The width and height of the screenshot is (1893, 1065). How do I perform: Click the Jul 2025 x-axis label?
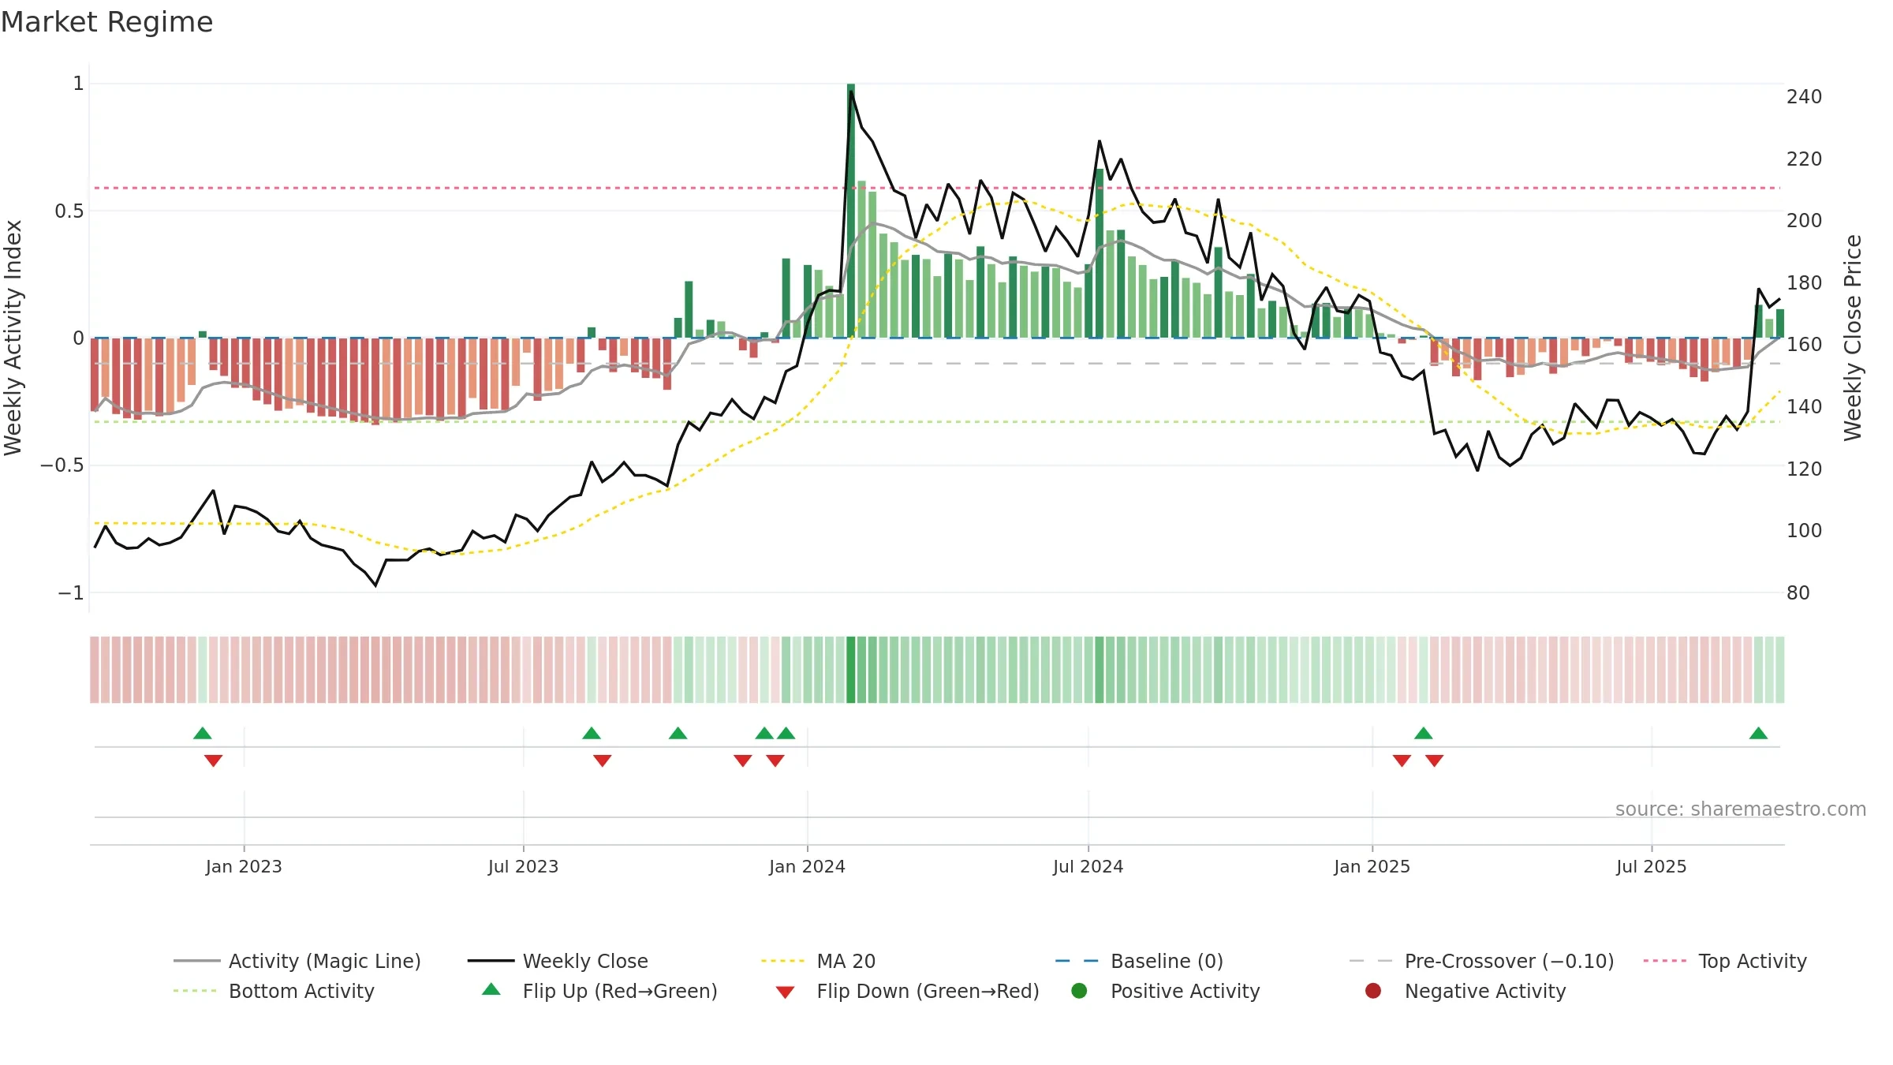coord(1651,866)
